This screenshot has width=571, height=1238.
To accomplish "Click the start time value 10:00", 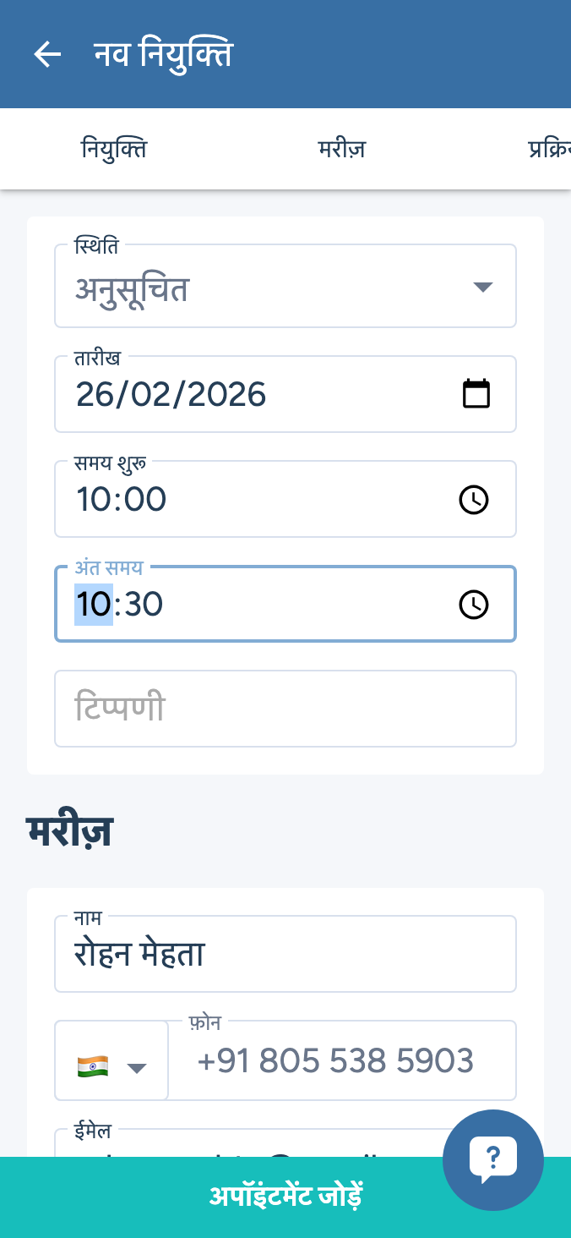I will point(122,500).
